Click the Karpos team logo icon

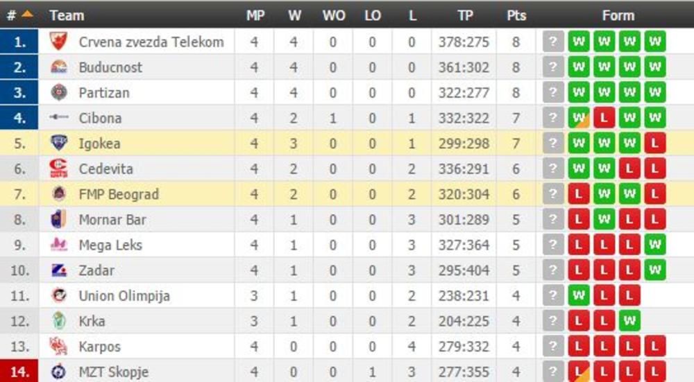59,346
